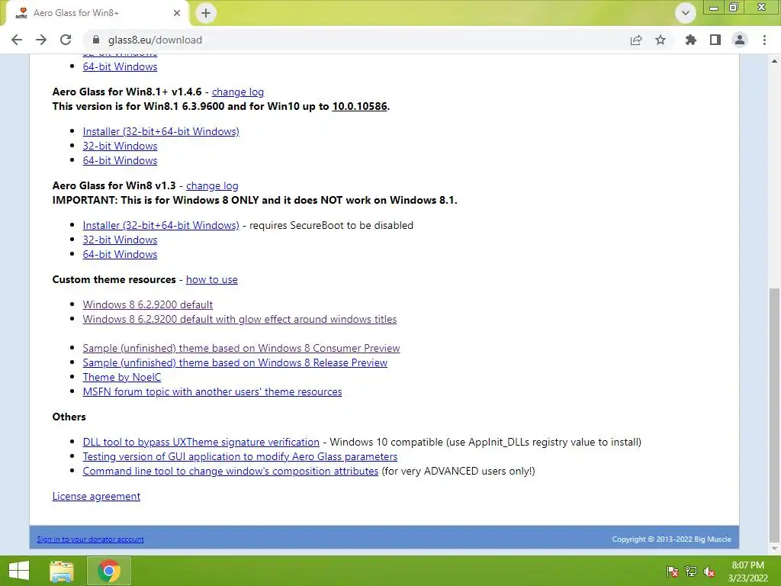Click the page vertical scrollbar thumb
This screenshot has height=586, width=781.
coord(775,414)
